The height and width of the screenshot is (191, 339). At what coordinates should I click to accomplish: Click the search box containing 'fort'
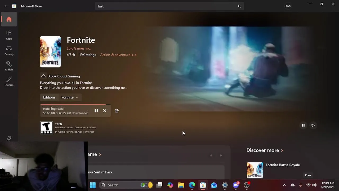(x=169, y=6)
